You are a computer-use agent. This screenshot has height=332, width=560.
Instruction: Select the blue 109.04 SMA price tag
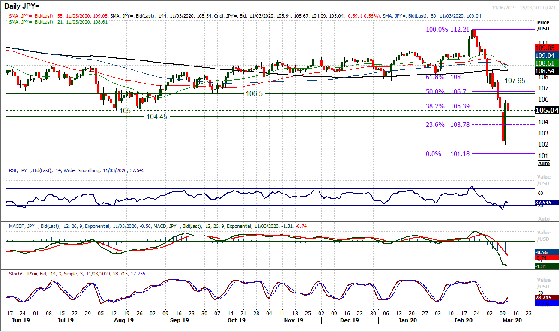coord(547,56)
